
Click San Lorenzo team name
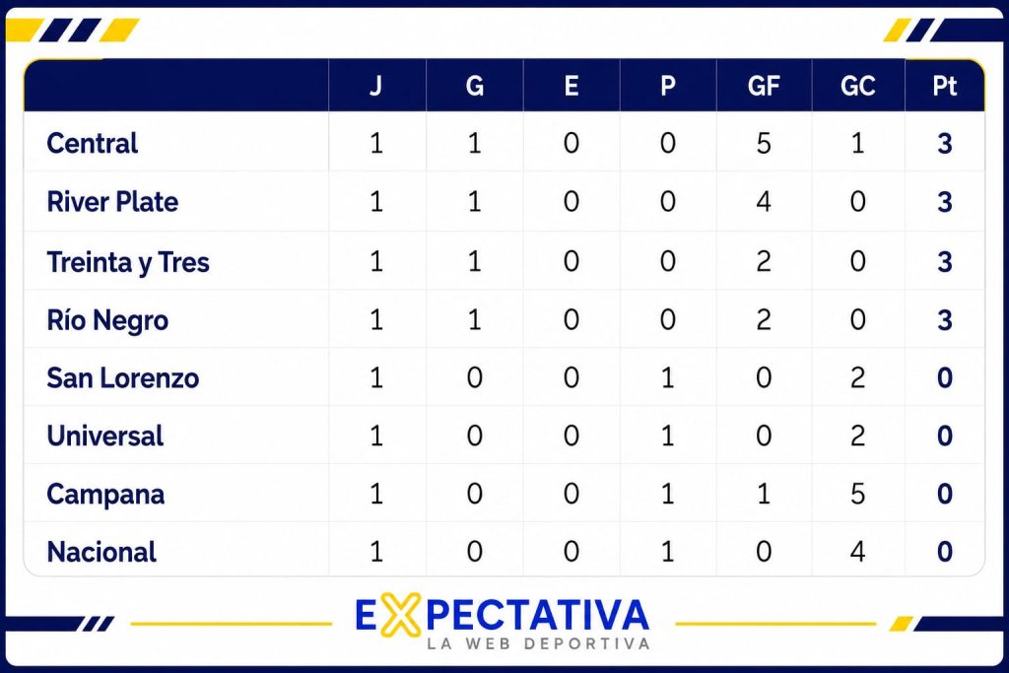[123, 378]
